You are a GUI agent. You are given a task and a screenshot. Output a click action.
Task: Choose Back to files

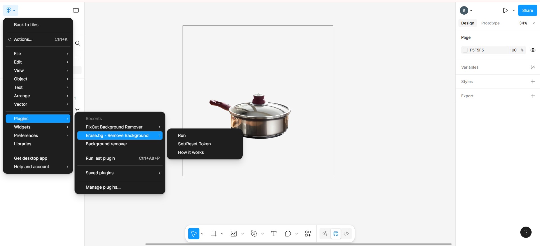click(x=38, y=25)
